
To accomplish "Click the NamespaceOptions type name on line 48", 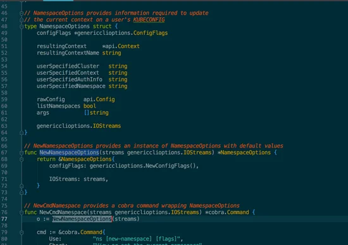I will [x=65, y=26].
